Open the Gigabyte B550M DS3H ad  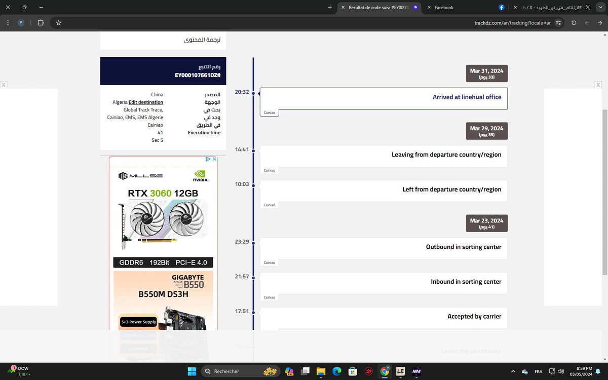163,301
